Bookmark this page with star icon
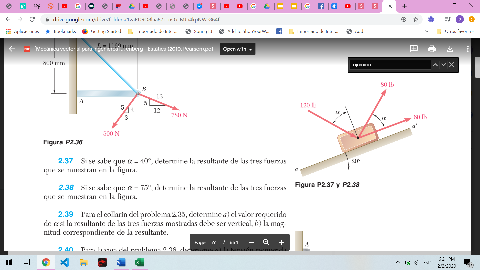The height and width of the screenshot is (270, 480). 416,19
